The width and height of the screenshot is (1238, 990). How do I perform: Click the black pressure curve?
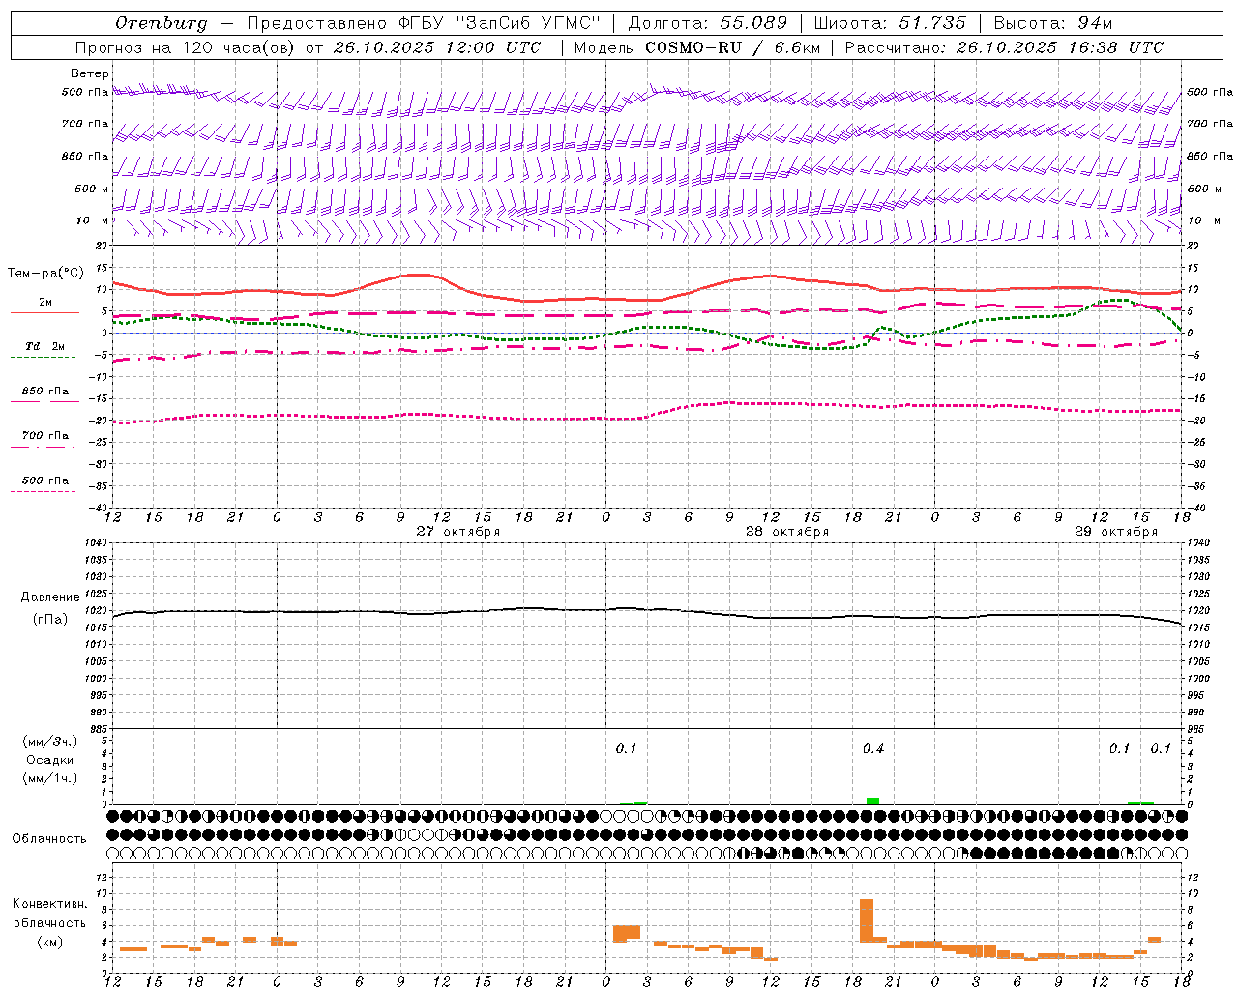[x=646, y=610]
